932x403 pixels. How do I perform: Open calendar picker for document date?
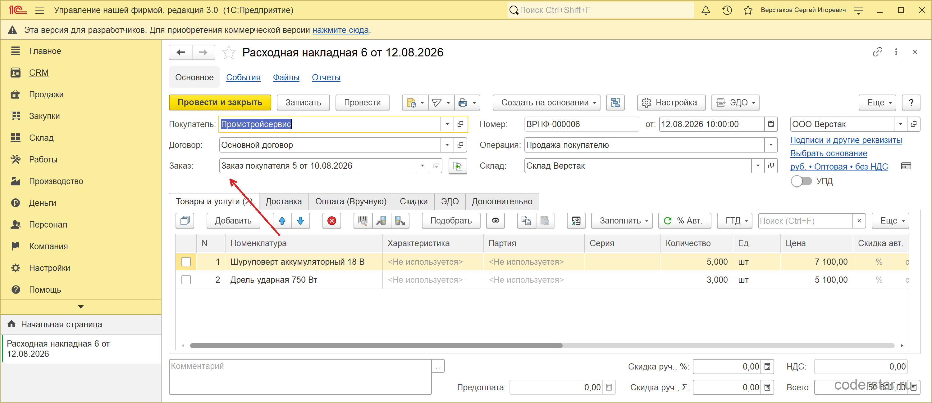[771, 124]
